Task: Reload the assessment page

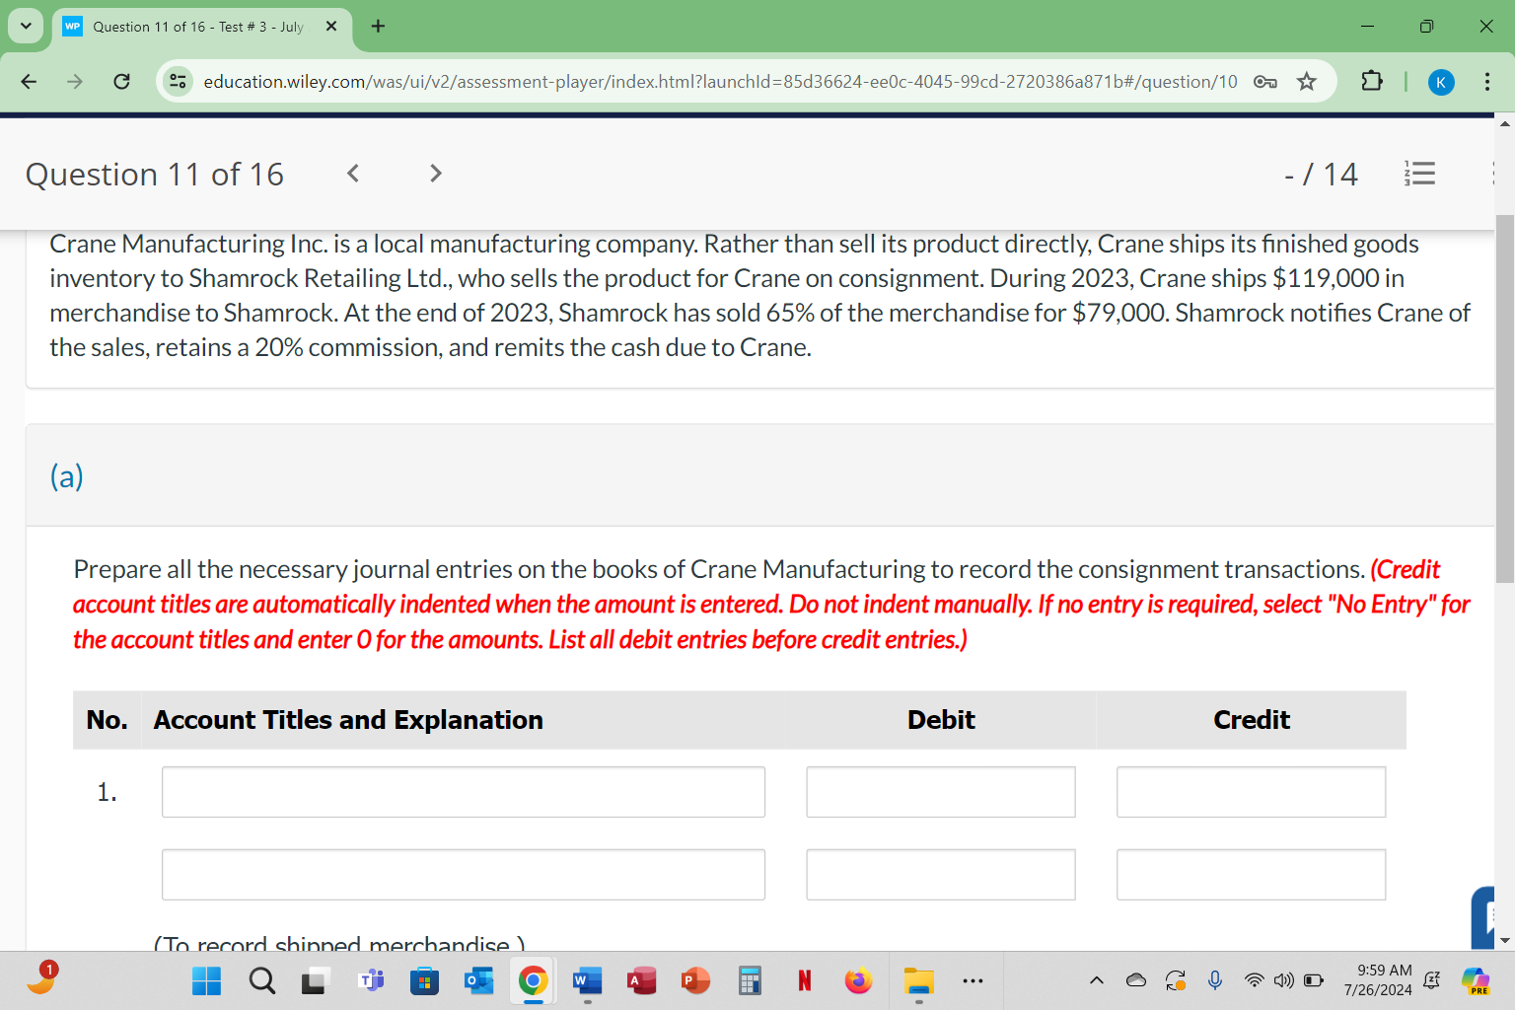Action: [121, 81]
